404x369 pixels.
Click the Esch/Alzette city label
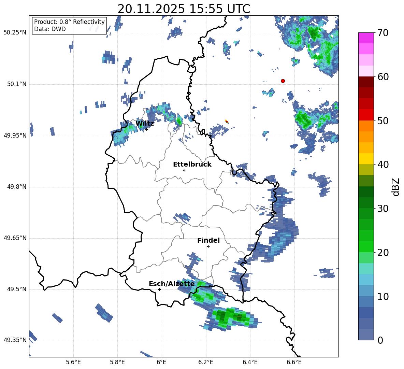coord(172,284)
